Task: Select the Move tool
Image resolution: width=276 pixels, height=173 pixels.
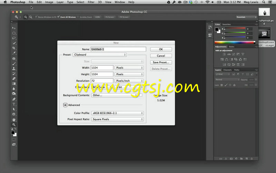Action: tap(14, 28)
